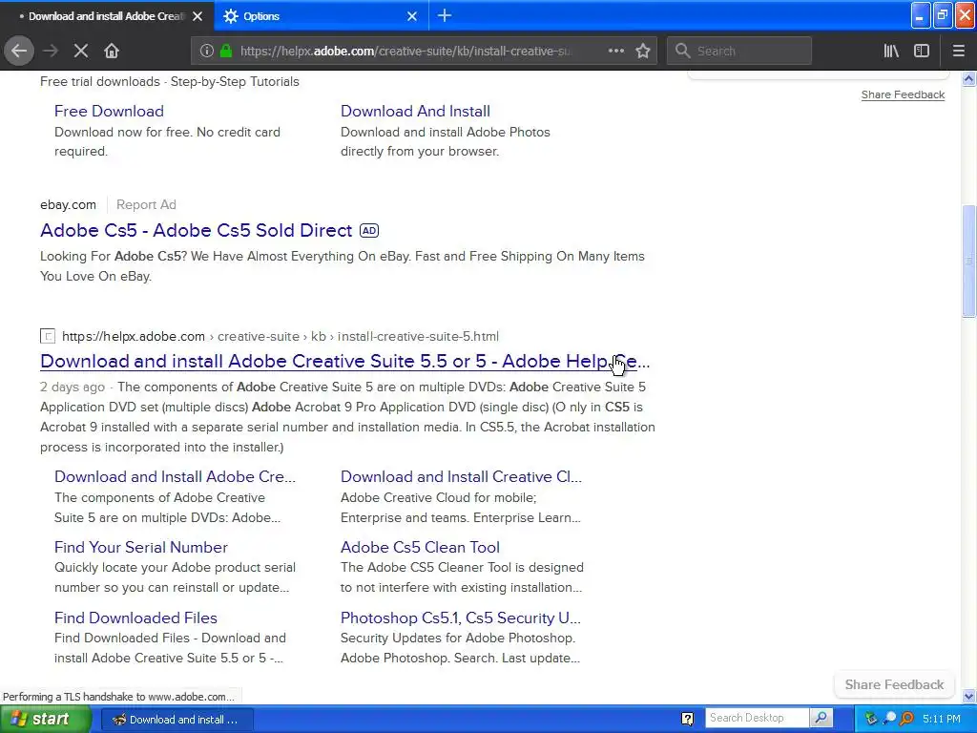This screenshot has height=733, width=977.
Task: Open page actions three-dot menu
Action: 616,52
